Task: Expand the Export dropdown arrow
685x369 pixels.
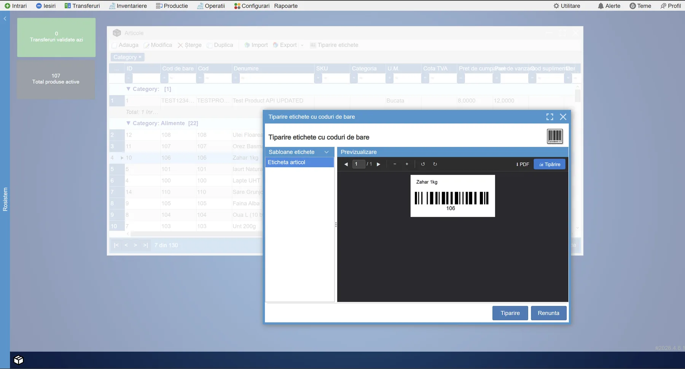Action: (302, 45)
